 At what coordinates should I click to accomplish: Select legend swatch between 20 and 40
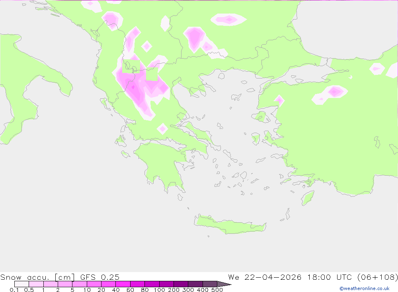(109, 284)
